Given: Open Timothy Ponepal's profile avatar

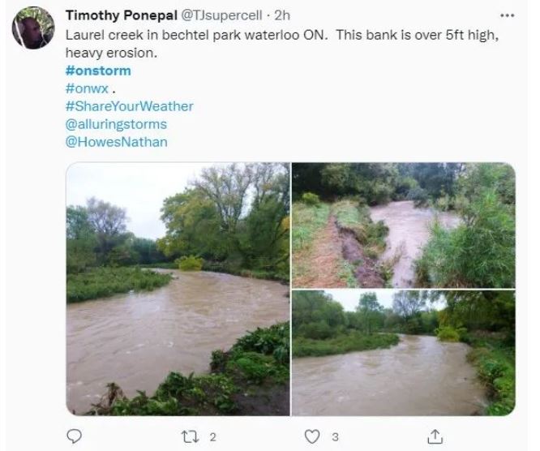Looking at the screenshot, I should (32, 28).
